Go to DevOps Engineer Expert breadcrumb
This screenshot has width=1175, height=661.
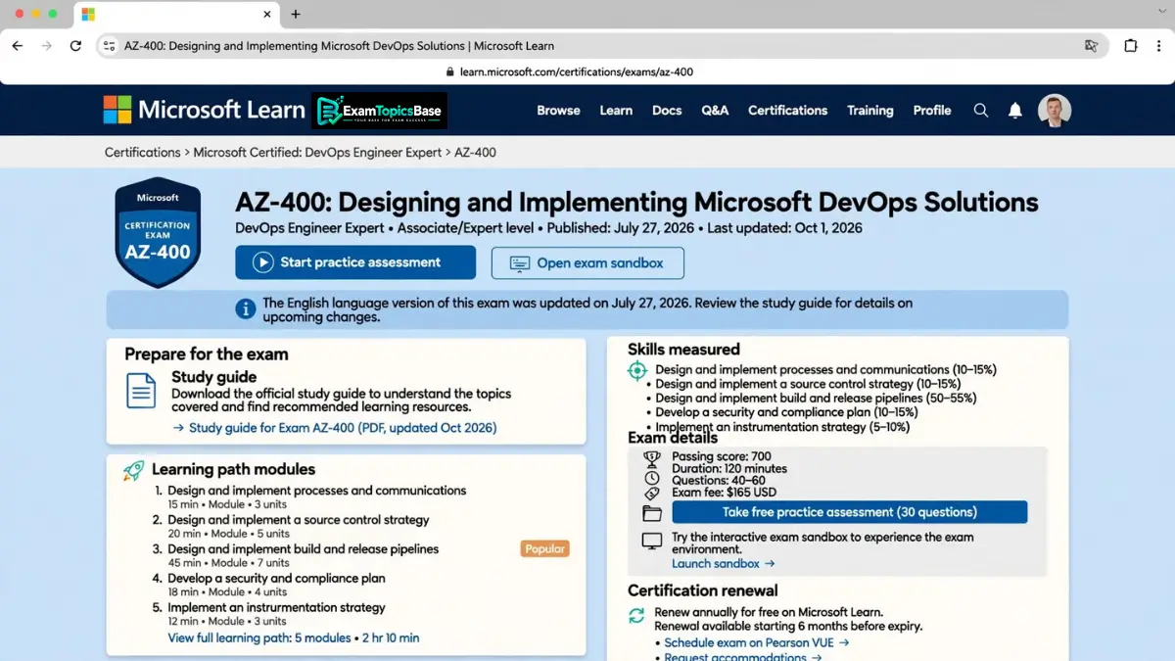pyautogui.click(x=318, y=152)
